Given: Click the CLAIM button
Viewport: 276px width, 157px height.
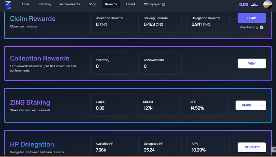Looking at the screenshot, I should 252,18.
